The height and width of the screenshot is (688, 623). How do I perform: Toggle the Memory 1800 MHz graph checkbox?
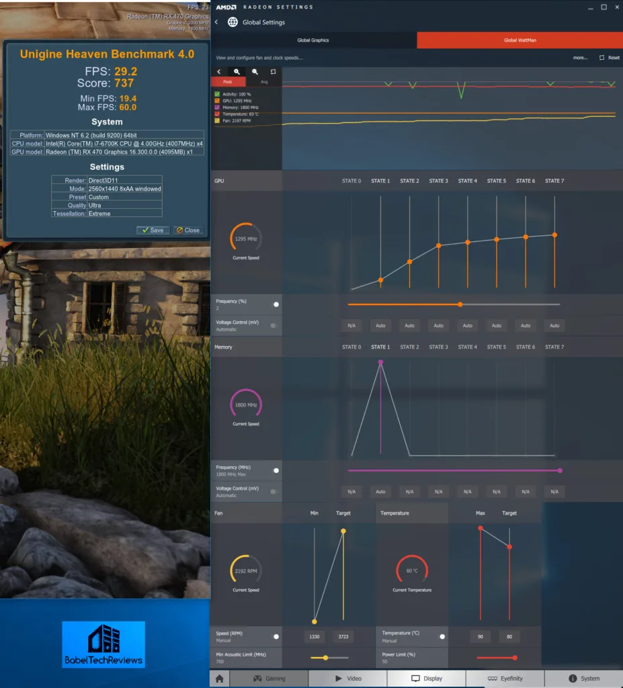[x=217, y=107]
